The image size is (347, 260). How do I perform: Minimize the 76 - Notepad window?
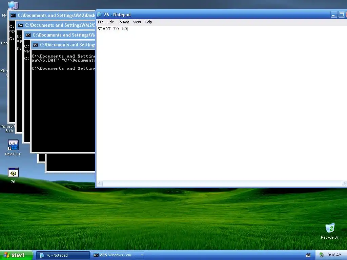tap(334, 15)
